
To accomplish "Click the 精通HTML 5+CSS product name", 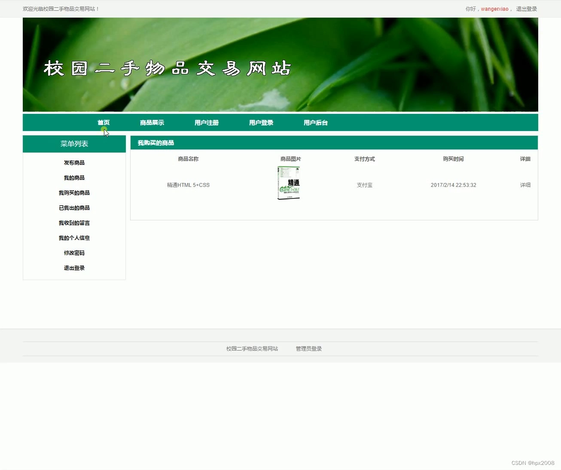I will click(188, 185).
